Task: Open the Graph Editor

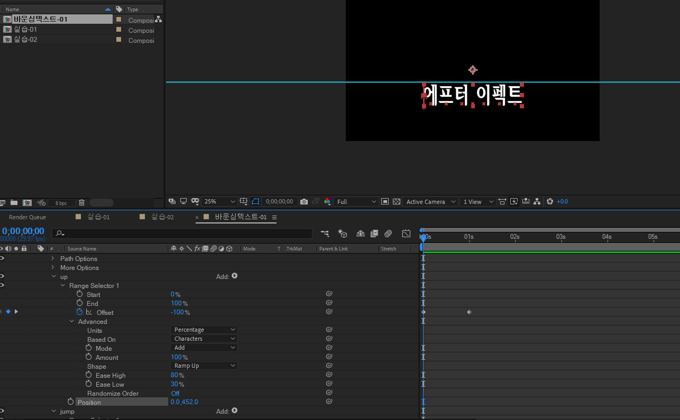Action: pyautogui.click(x=406, y=233)
